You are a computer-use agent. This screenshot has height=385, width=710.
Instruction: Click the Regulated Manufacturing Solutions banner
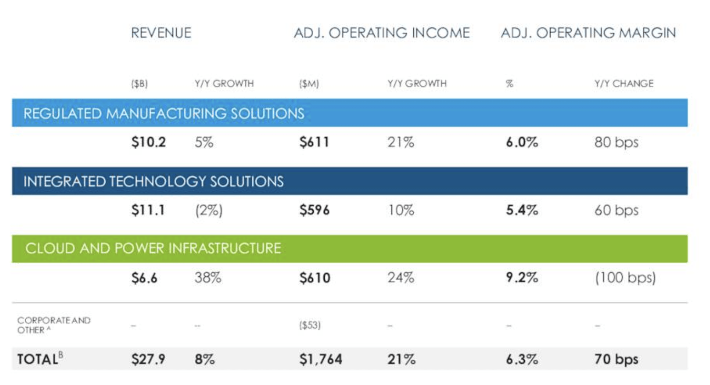[350, 113]
